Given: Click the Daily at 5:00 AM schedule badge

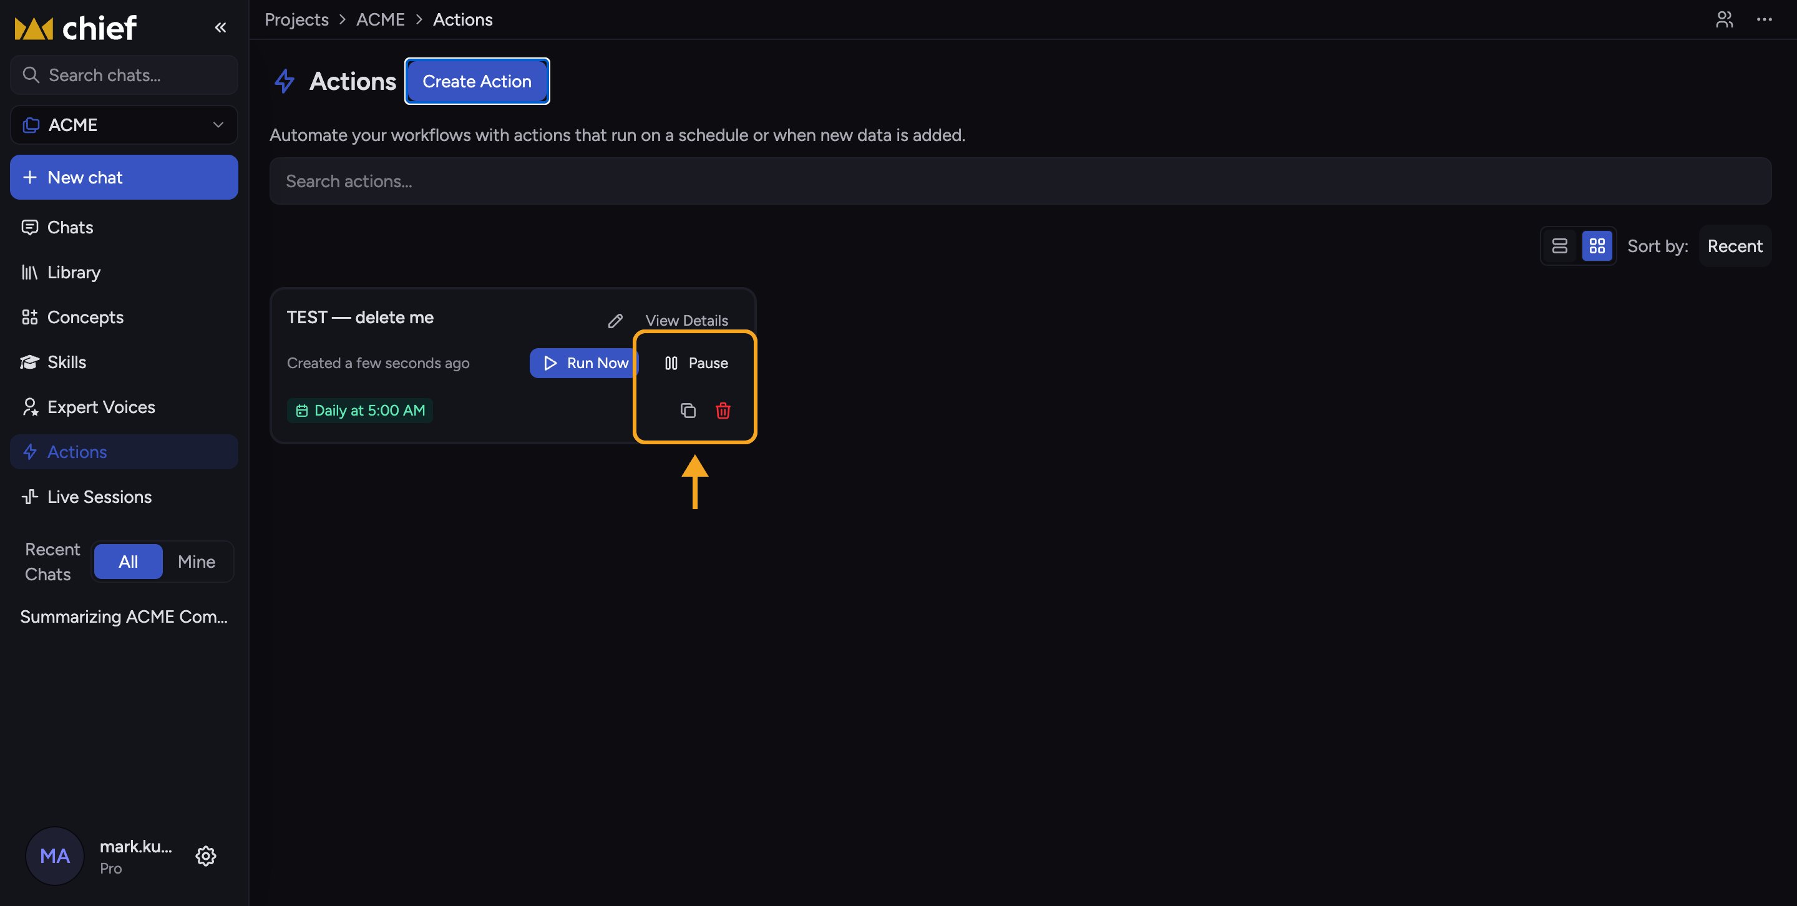Looking at the screenshot, I should (x=360, y=411).
